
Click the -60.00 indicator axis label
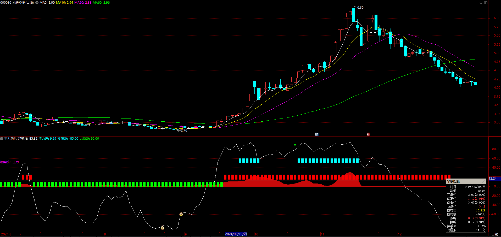tap(496, 214)
